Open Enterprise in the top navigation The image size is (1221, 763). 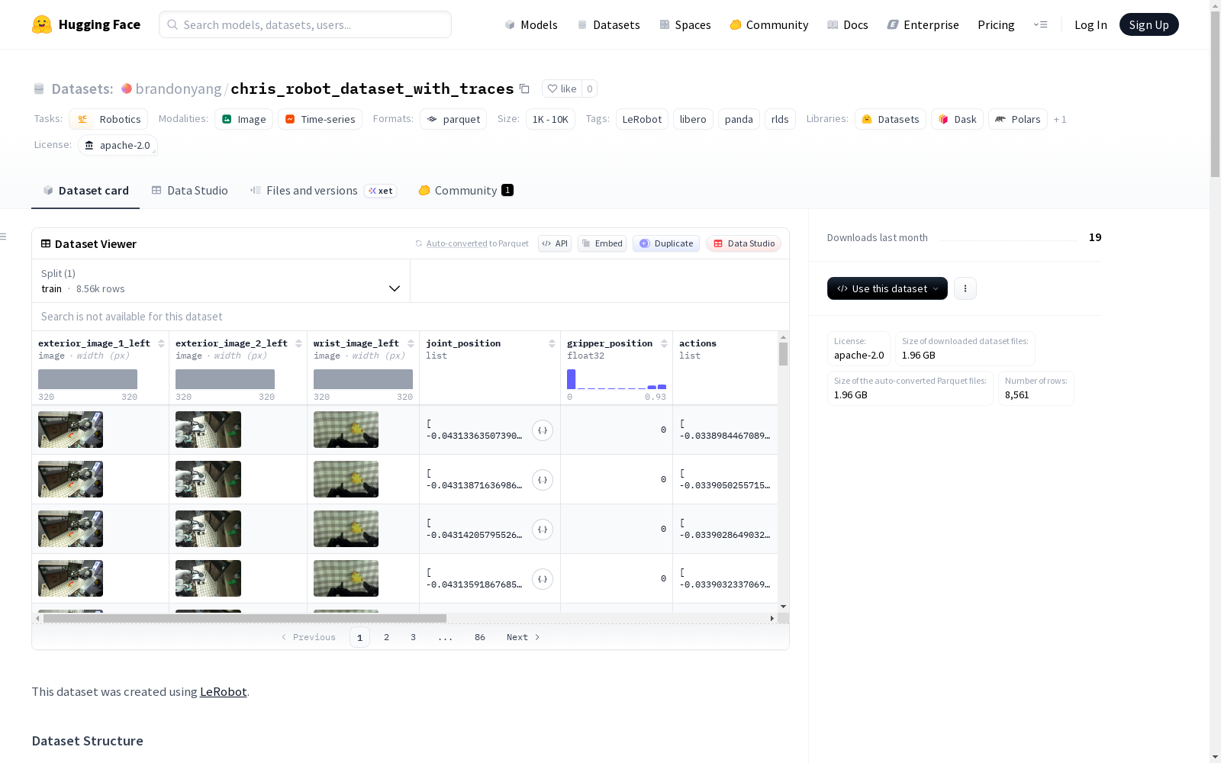pos(923,24)
